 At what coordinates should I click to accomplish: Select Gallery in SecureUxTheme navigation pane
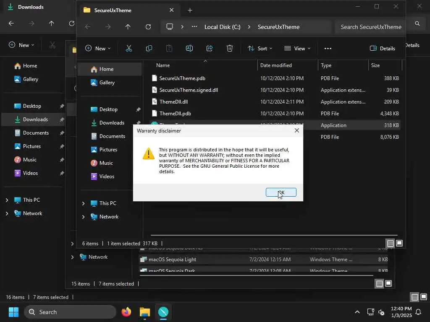(x=110, y=83)
